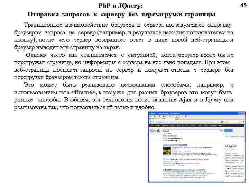The width and height of the screenshot is (249, 187).
Task: Open the yellow football thumbnail in the results
Action: tap(167, 150)
